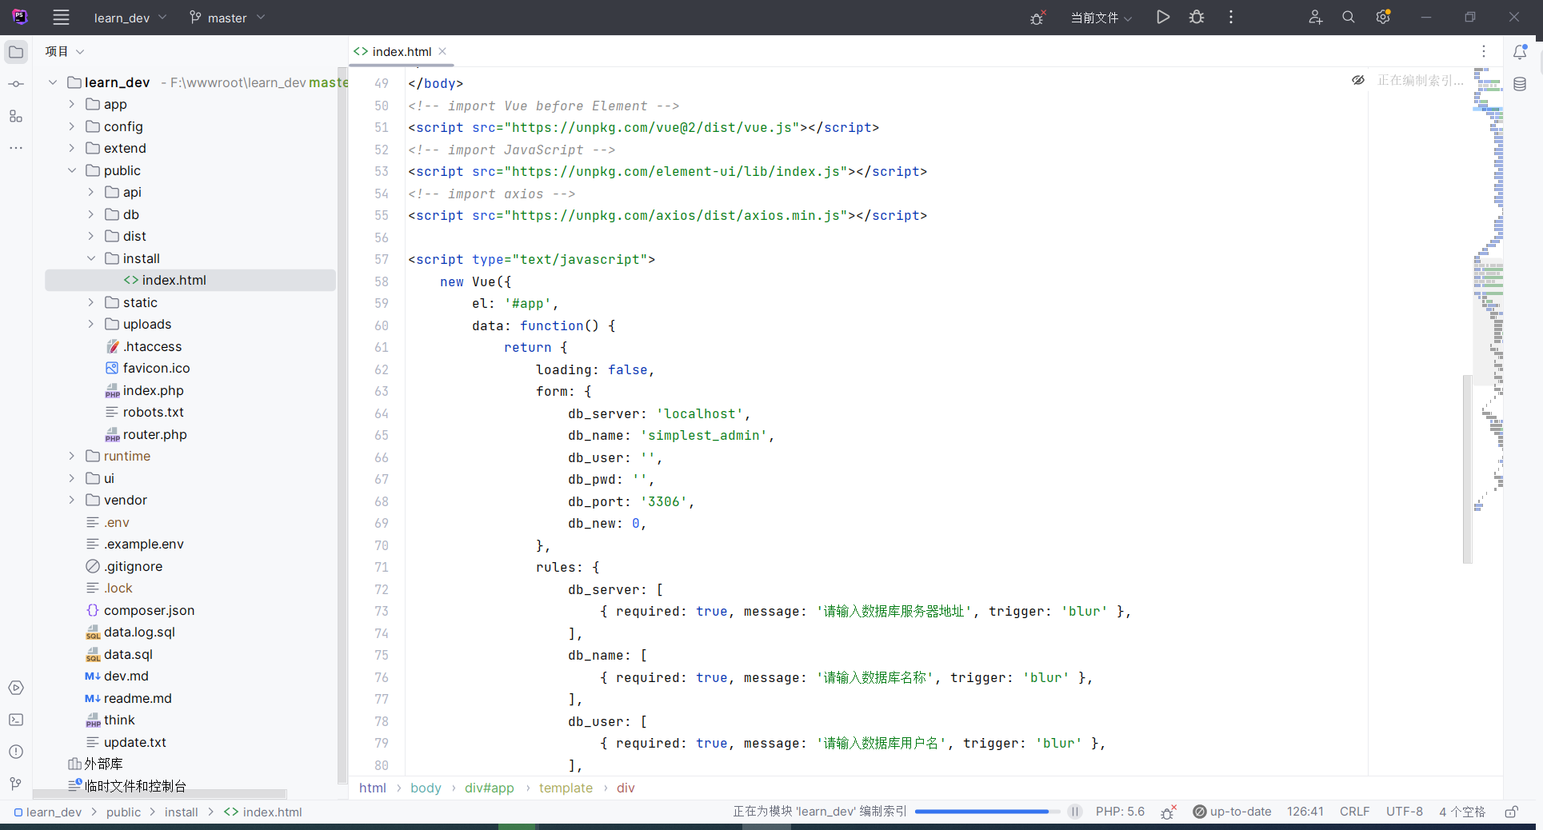This screenshot has width=1543, height=830.
Task: Open the Problems tool window icon
Action: pos(16,752)
